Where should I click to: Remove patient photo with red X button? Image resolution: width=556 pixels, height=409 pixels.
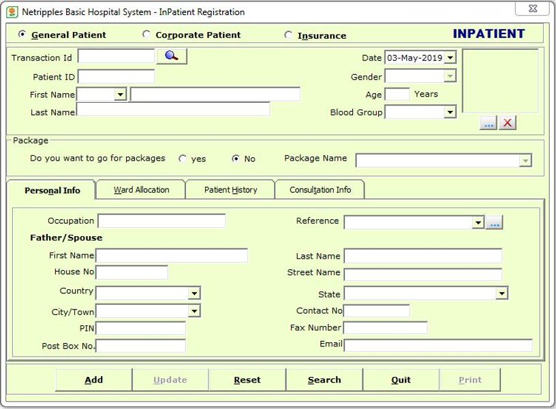[508, 123]
